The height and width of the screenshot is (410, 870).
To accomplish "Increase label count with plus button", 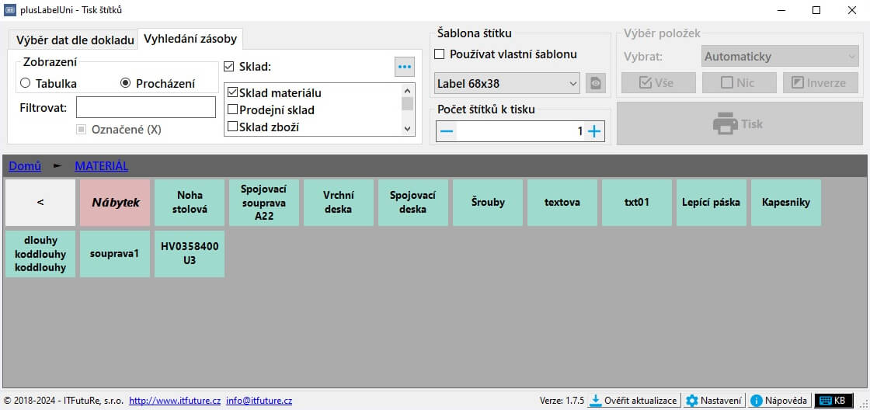I will click(594, 131).
